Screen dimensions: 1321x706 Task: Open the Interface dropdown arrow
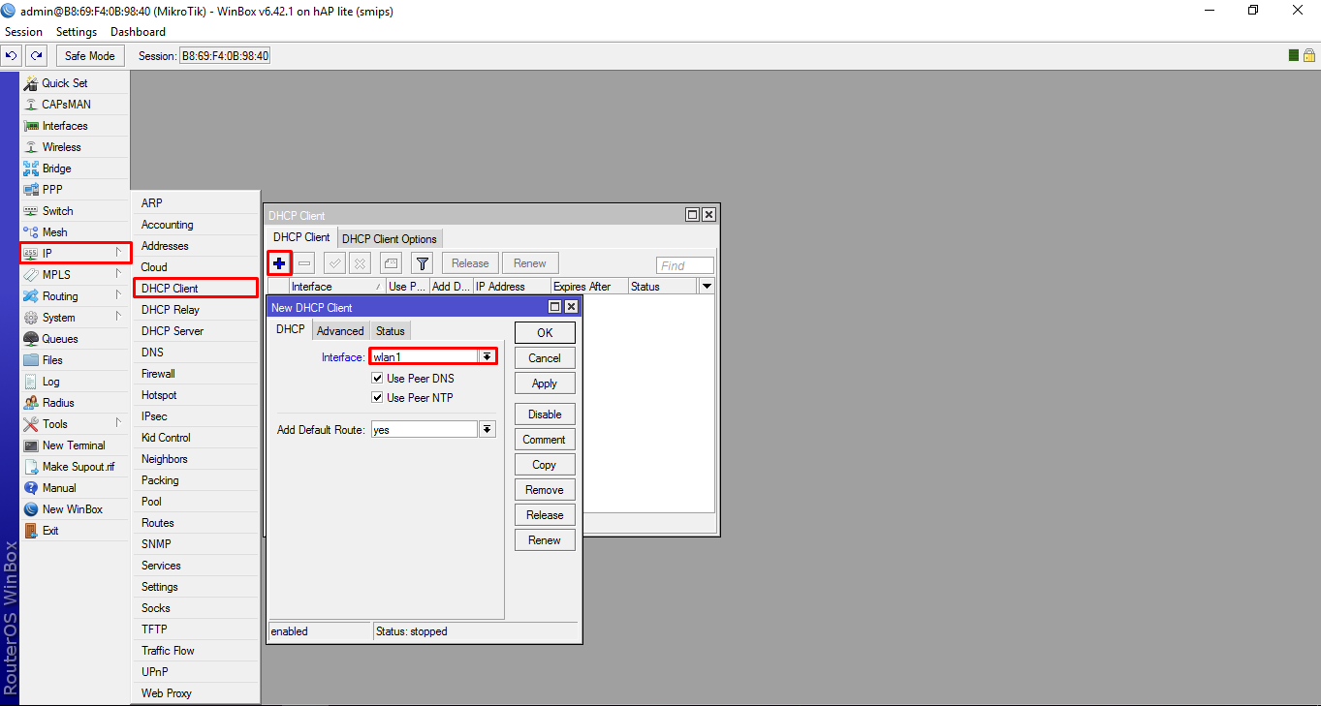[x=488, y=357]
